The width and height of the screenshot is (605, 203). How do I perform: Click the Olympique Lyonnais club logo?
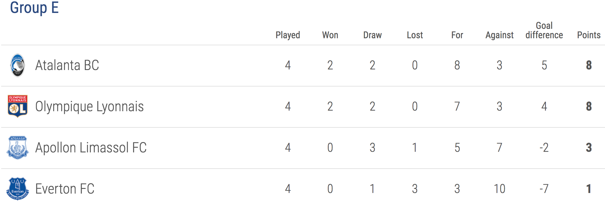(x=18, y=106)
